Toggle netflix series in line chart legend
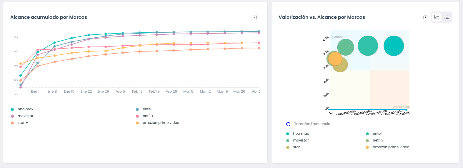Viewport: 463px width, 168px height. [148, 116]
